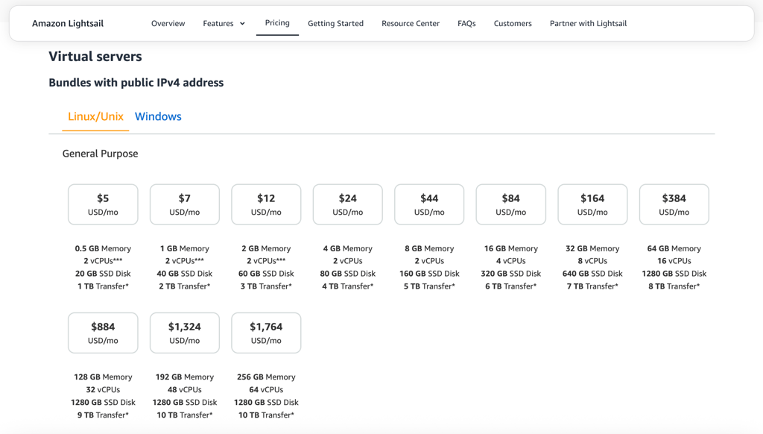
Task: Click the 48 vCPUs text
Action: 185,390
